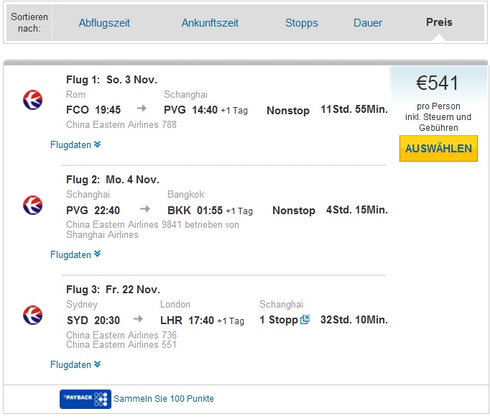Viewport: 490px width, 419px height.
Task: Select the Preis sorting tab
Action: click(x=439, y=22)
